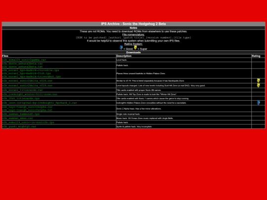Download s2b_saxman_xmas.rar

coord(17,118)
